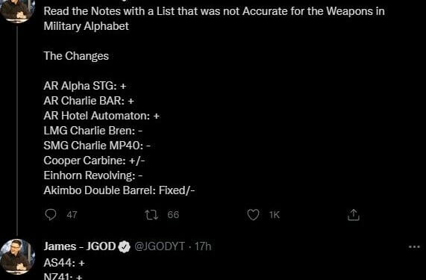This screenshot has width=426, height=280.
Task: Click "The Changes" heading text
Action: coord(76,56)
